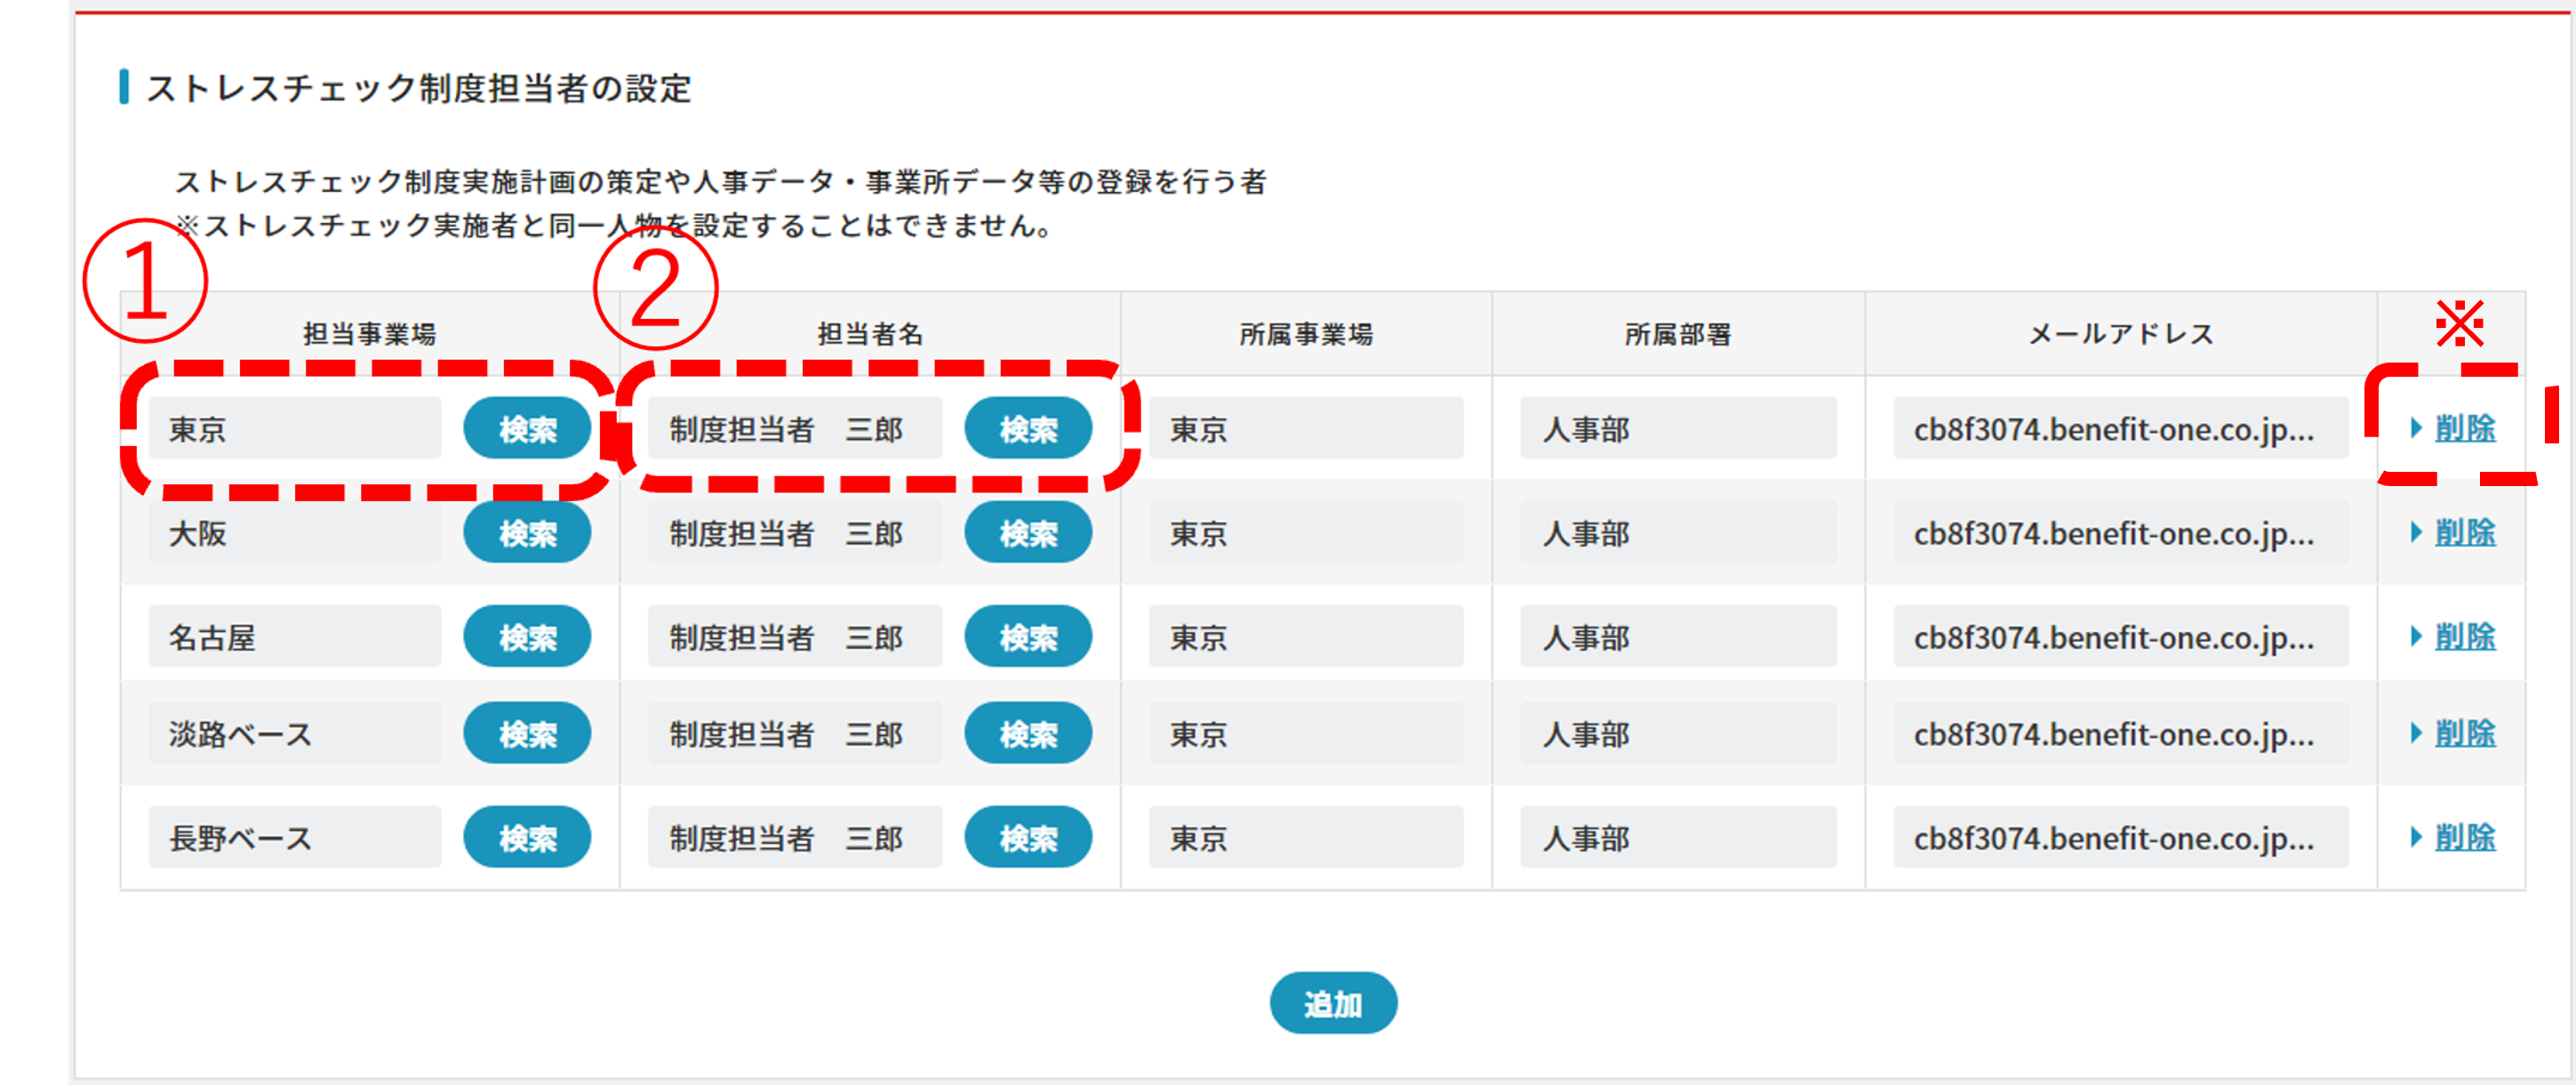Click 検索 button beside 淡路ベース workplace field
Screen dimensions: 2576x1085
[x=527, y=734]
